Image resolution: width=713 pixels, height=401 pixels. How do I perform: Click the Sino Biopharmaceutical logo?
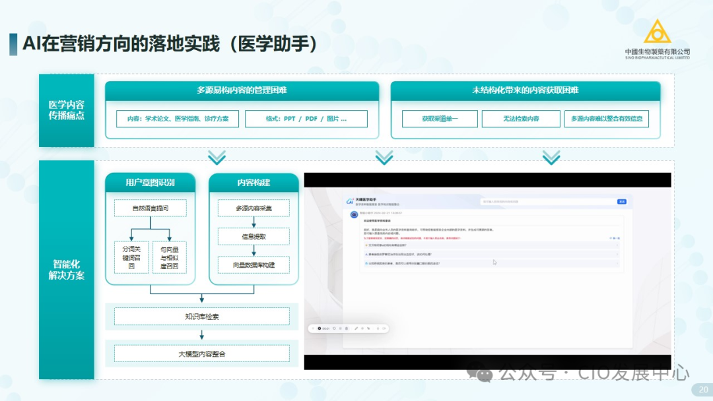point(657,33)
